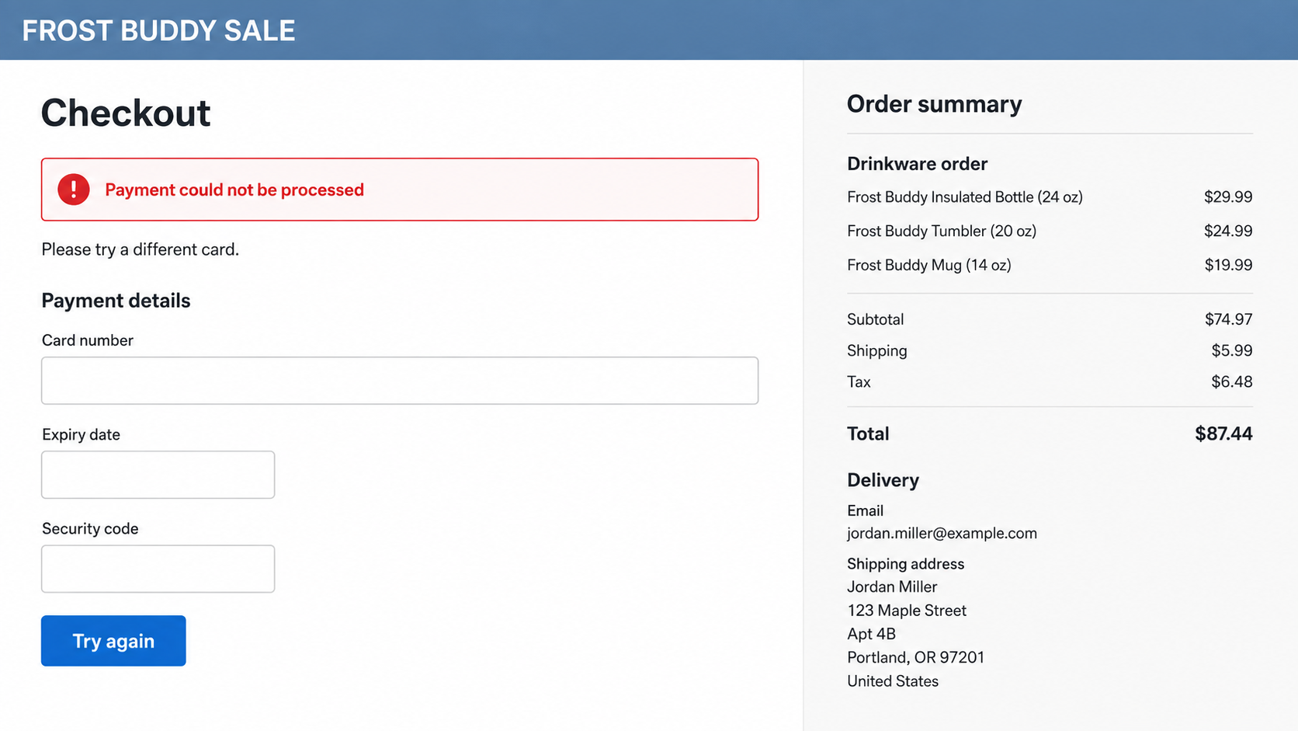Viewport: 1298px width, 731px height.
Task: Click the $5.99 shipping amount
Action: point(1232,350)
